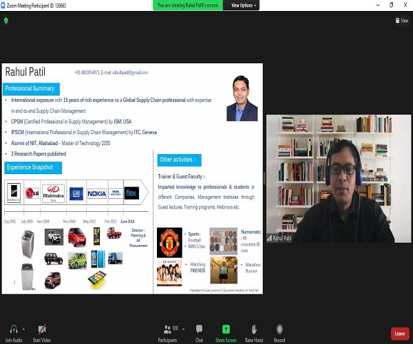
Task: Click the Godrej logo at timeline start
Action: [x=14, y=193]
